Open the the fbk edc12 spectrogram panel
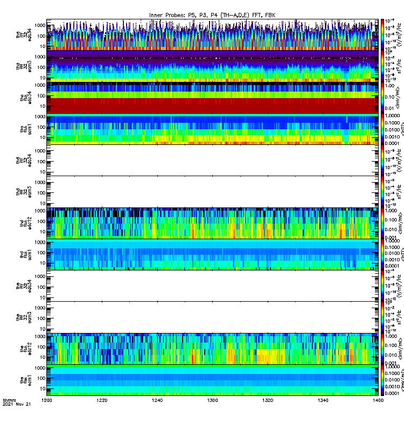The image size is (404, 431). pos(212,349)
